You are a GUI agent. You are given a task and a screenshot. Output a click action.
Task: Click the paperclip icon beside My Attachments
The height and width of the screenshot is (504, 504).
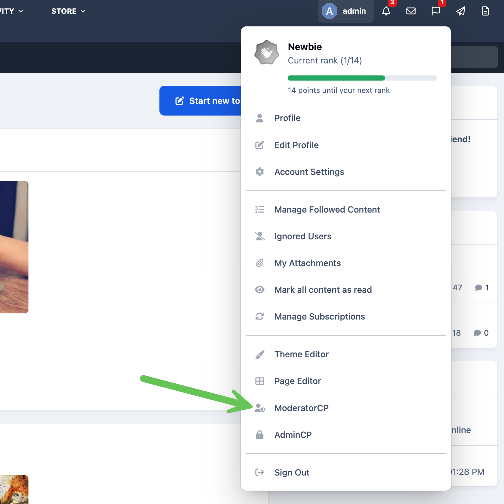click(x=260, y=263)
